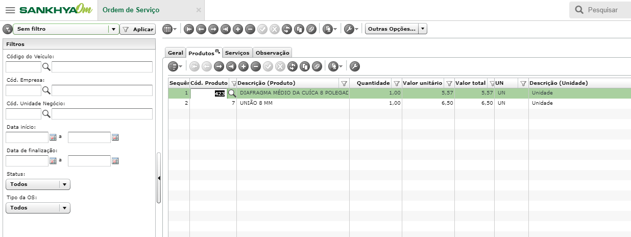Screen dimensions: 631x237
Task: Click the DIAFRAGMA MÉDIO DA CUÍCA description cell
Action: (293, 93)
